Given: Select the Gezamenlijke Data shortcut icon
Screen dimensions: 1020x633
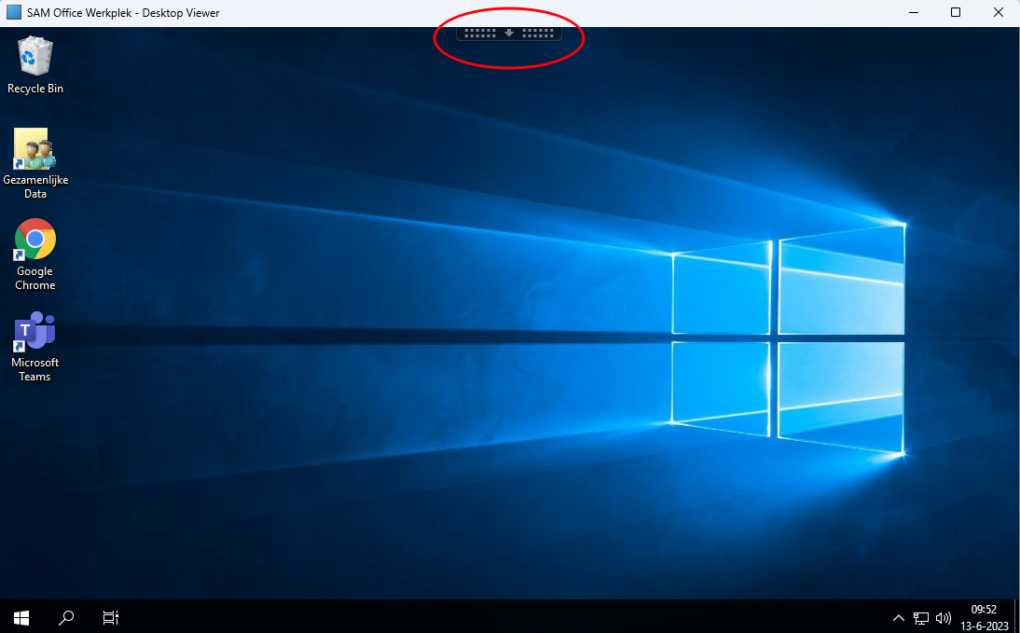Looking at the screenshot, I should coord(35,149).
